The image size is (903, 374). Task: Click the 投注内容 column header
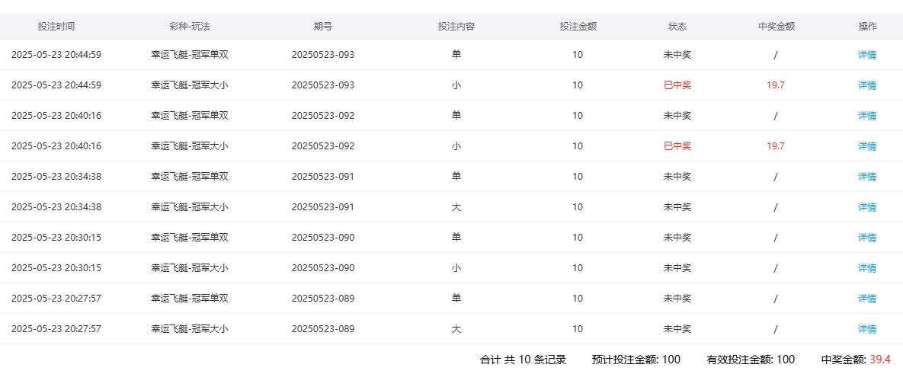click(x=456, y=26)
